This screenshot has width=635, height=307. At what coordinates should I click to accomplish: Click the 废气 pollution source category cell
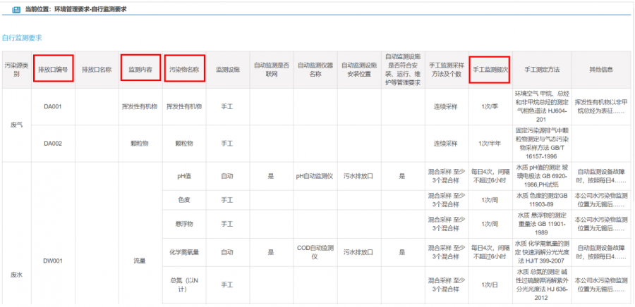(x=16, y=125)
